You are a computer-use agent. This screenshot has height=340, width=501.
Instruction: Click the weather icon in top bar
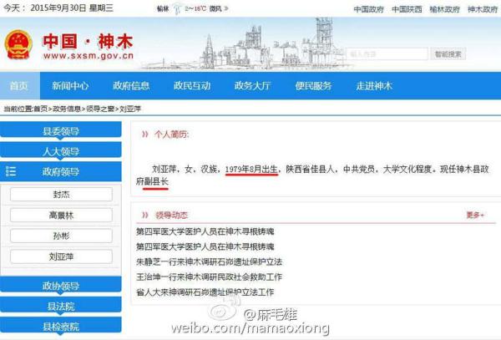[x=178, y=8]
